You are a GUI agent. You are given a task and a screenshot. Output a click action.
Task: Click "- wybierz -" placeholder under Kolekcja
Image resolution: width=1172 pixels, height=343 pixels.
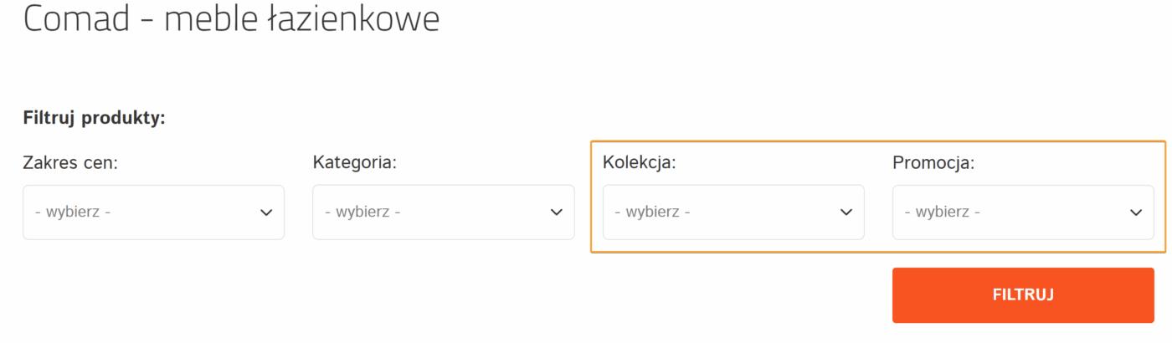pos(653,212)
